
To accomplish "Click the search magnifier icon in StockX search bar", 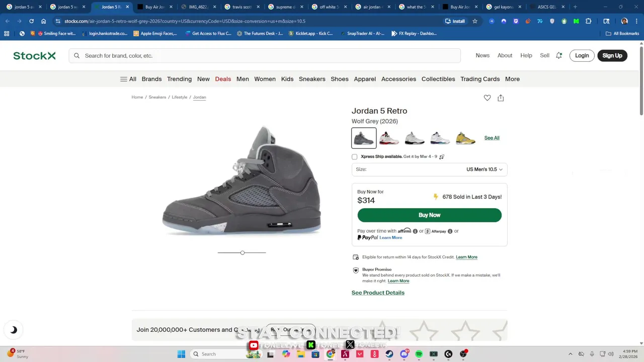I will [77, 56].
